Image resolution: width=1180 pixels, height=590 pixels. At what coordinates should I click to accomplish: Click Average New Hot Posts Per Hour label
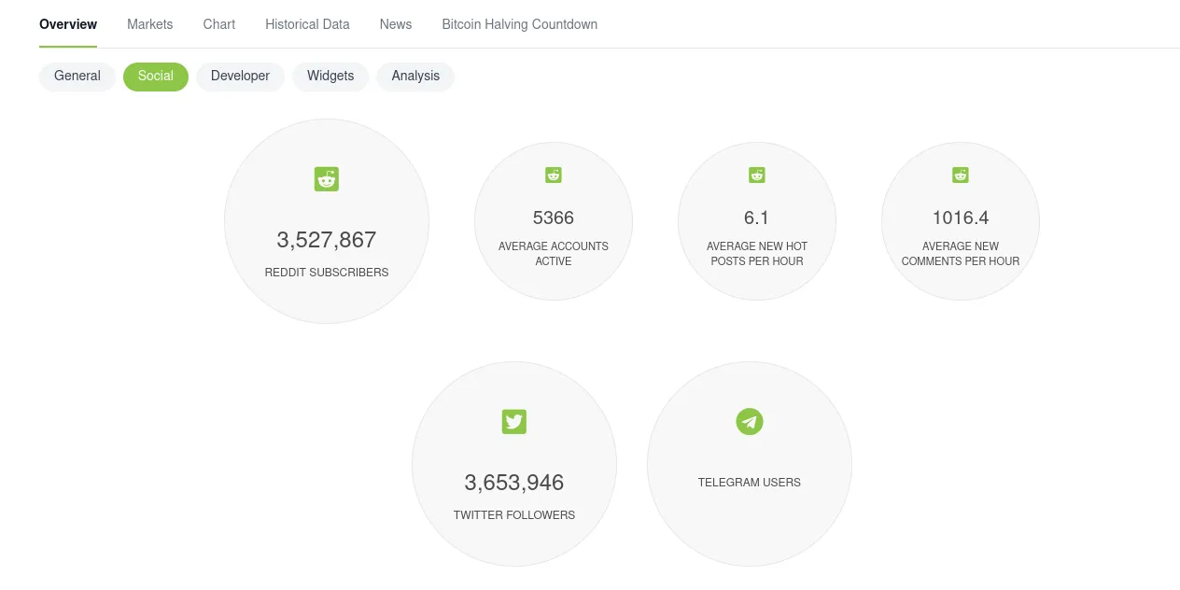click(757, 254)
